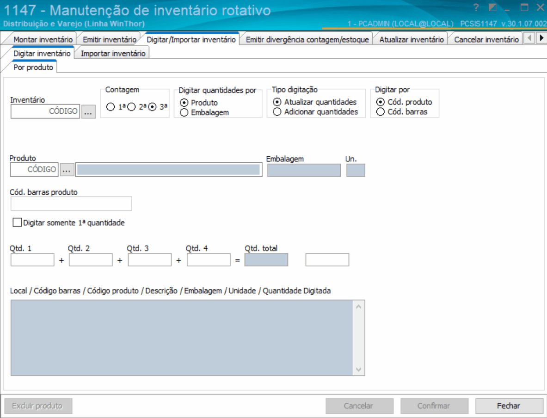Screen dimensions: 547x418
Task: Click the Confirmar button
Action: (434, 406)
